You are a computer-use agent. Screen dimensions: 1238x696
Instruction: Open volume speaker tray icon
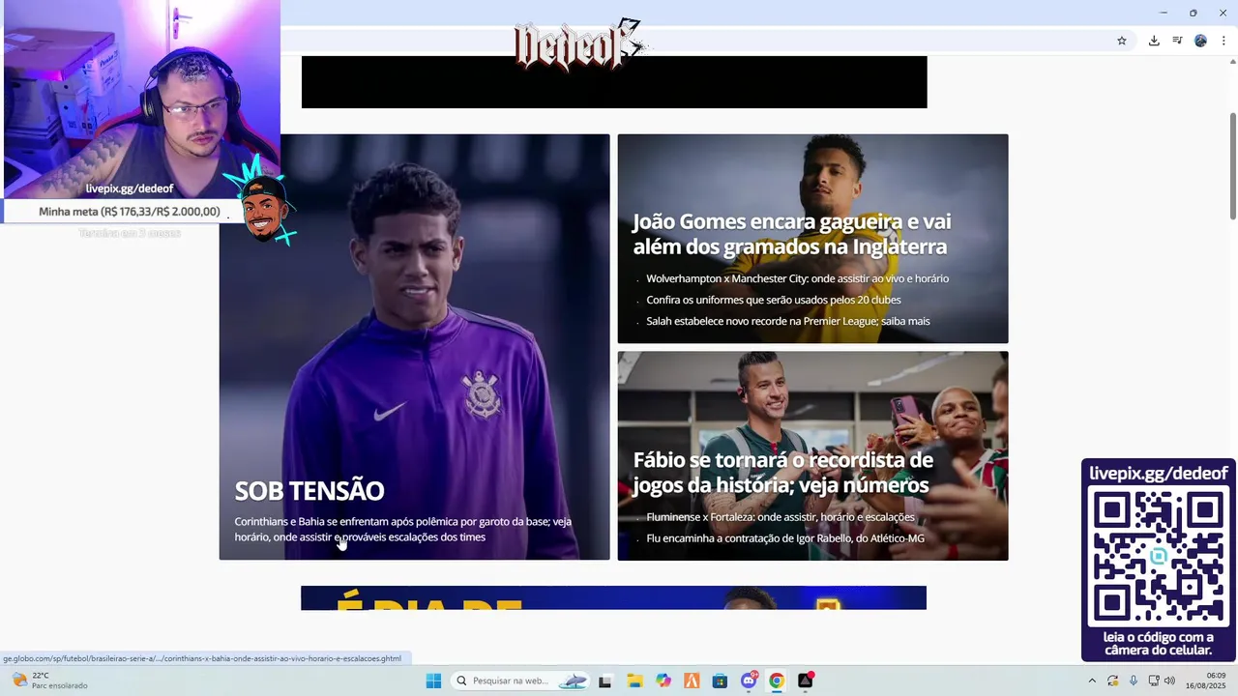[1170, 681]
